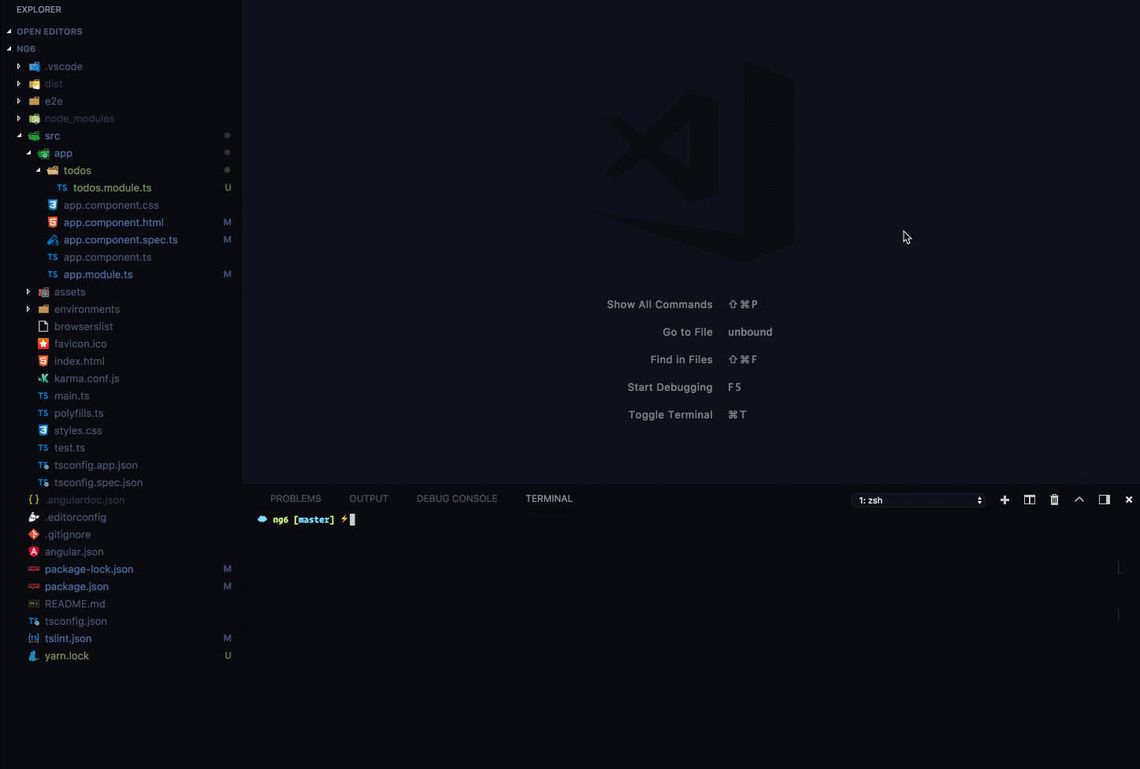Click the blank file icon of browserslist
1140x769 pixels.
click(x=43, y=326)
